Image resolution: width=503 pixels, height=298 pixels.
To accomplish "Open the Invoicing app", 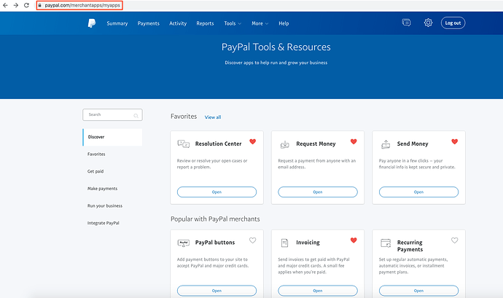I will coord(318,291).
